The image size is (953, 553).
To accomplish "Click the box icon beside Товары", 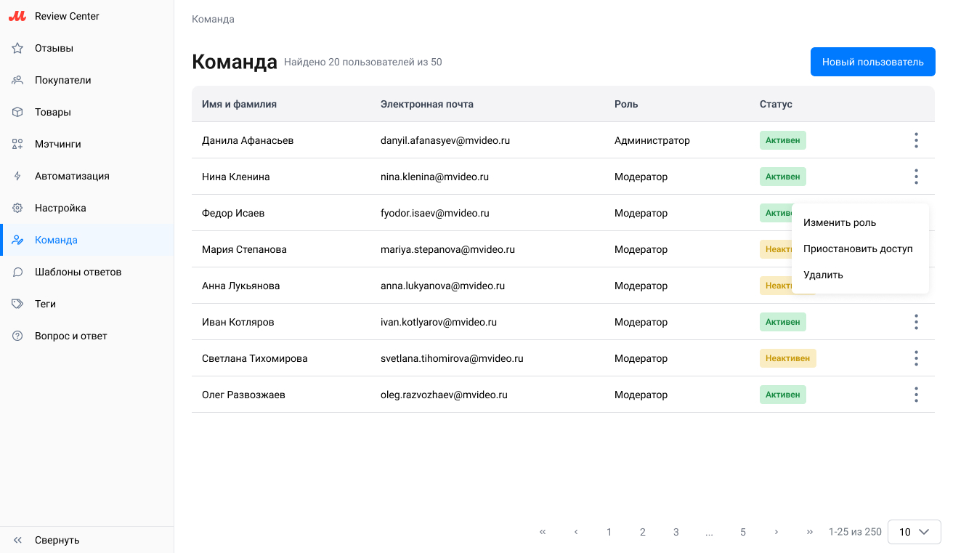I will click(x=17, y=112).
